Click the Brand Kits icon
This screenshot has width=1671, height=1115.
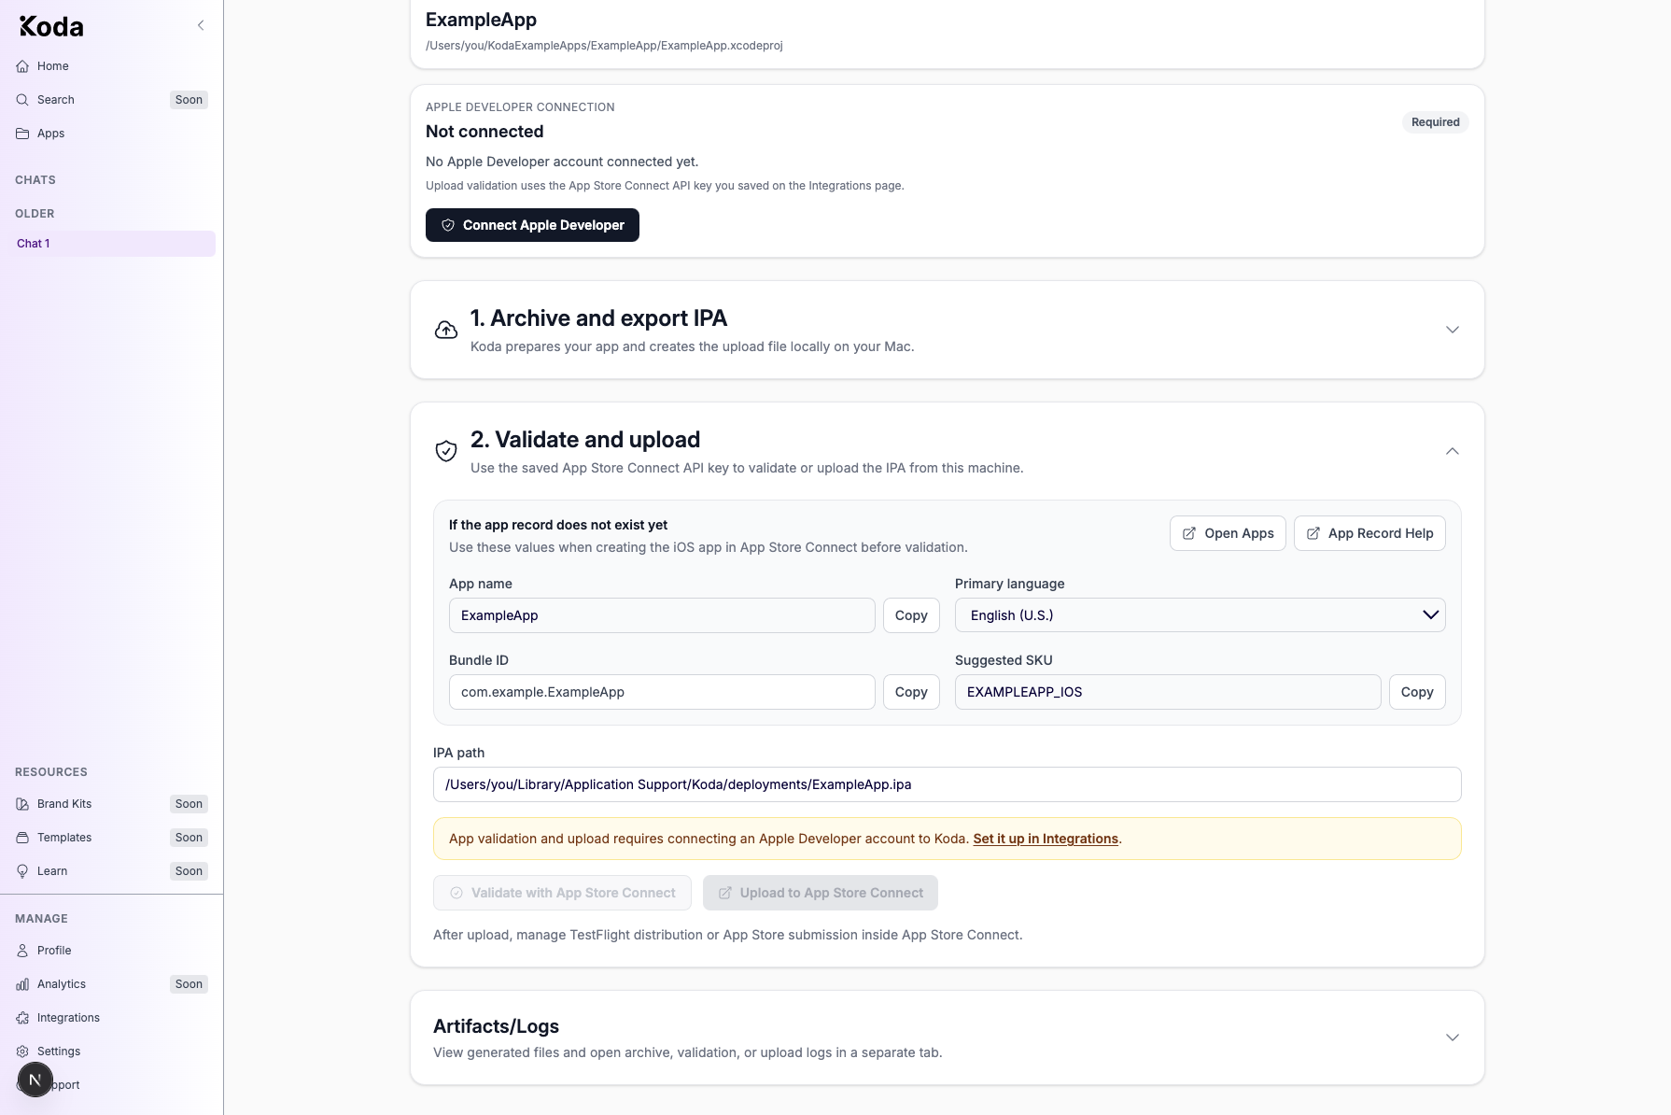point(22,804)
